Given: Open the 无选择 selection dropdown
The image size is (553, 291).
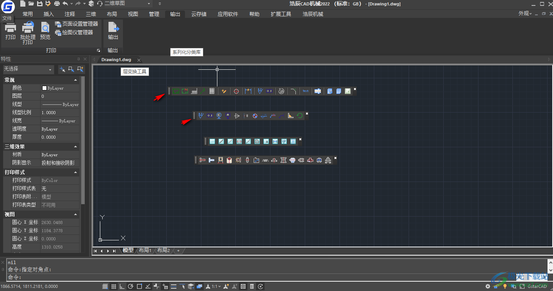Looking at the screenshot, I should (28, 69).
